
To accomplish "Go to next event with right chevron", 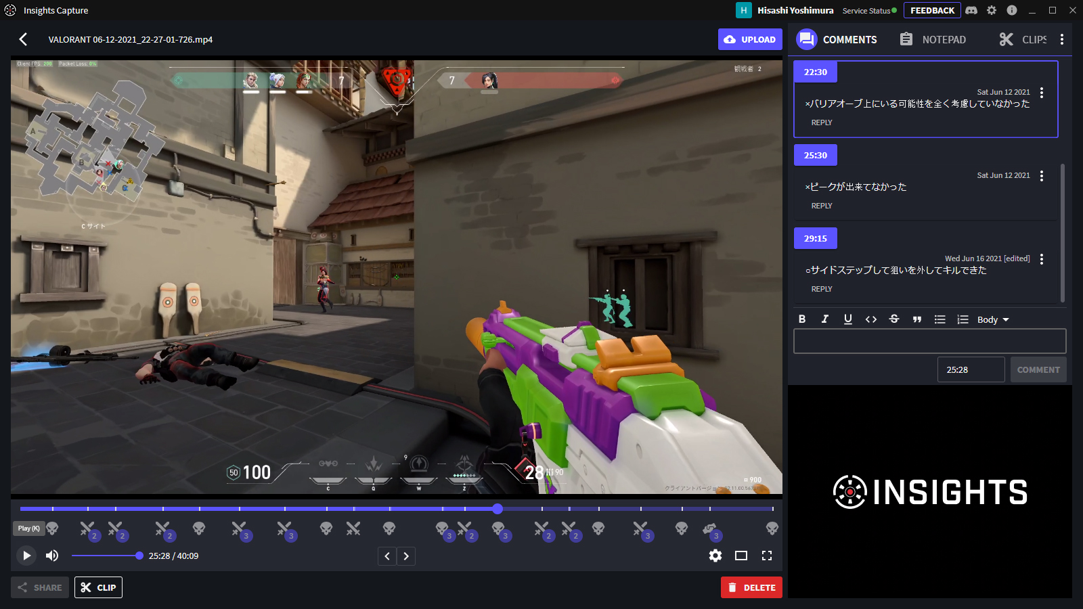I will [406, 556].
